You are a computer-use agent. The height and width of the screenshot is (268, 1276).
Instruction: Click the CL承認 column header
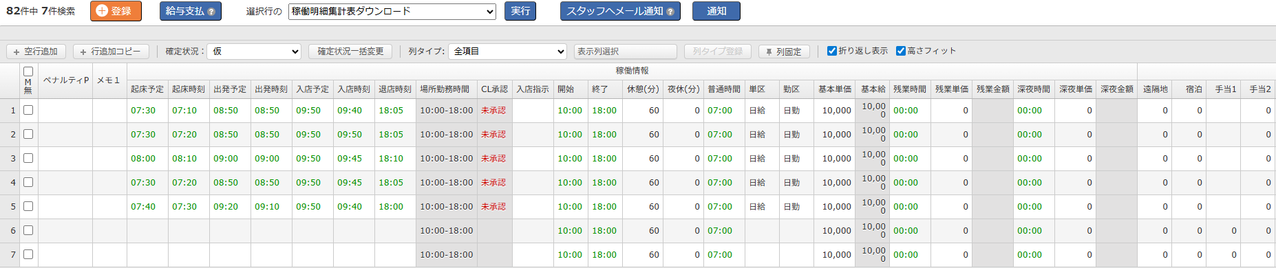(x=494, y=89)
